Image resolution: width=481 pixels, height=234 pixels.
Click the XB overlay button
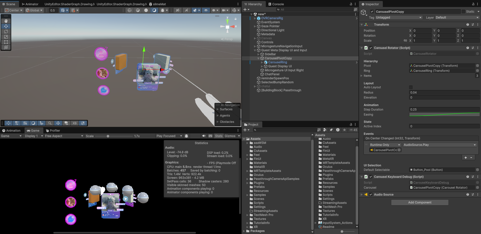point(75,123)
